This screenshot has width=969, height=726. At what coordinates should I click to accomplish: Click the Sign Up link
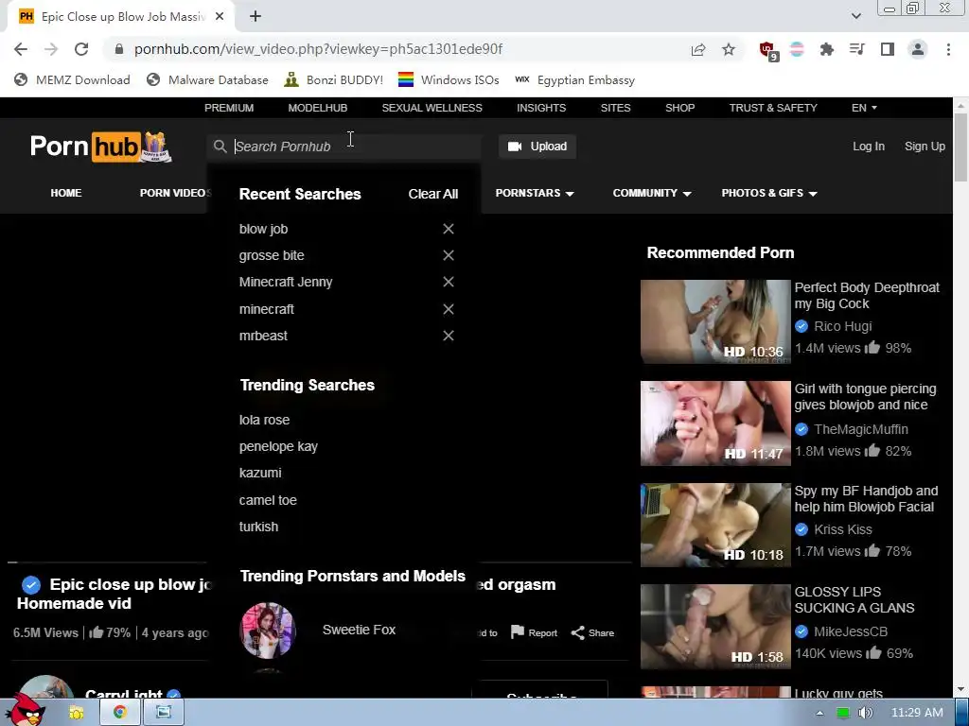point(925,147)
